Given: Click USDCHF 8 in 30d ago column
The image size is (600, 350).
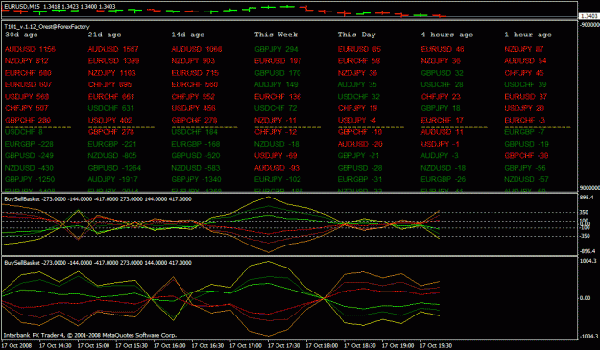Looking at the screenshot, I should [24, 132].
